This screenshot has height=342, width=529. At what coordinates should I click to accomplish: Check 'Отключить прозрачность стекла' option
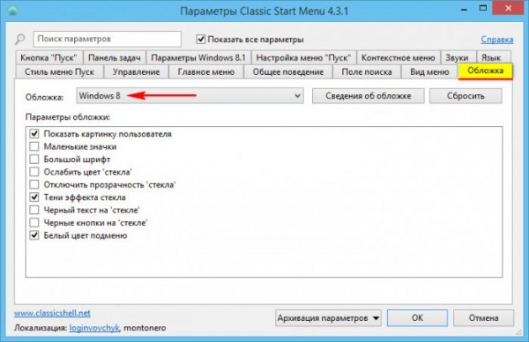click(x=34, y=185)
